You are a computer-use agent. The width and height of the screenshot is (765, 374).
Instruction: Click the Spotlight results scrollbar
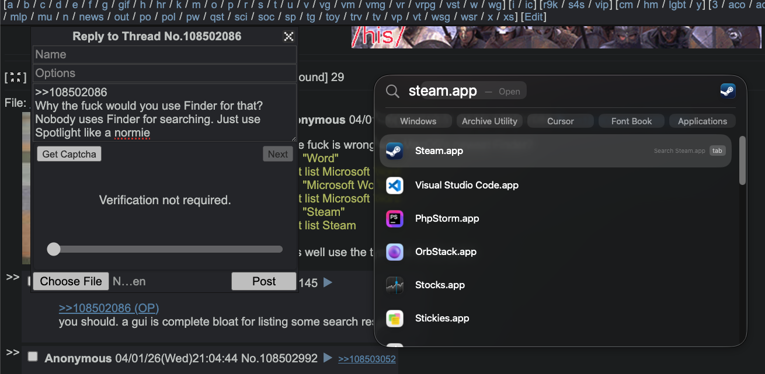[x=742, y=160]
